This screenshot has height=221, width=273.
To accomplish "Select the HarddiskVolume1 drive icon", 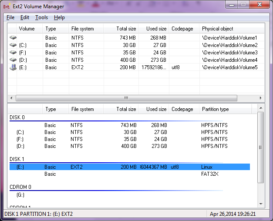I will (13, 38).
